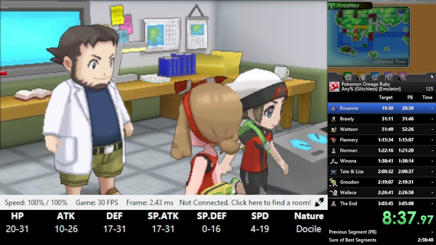Click the Norman split icon

pos(333,150)
